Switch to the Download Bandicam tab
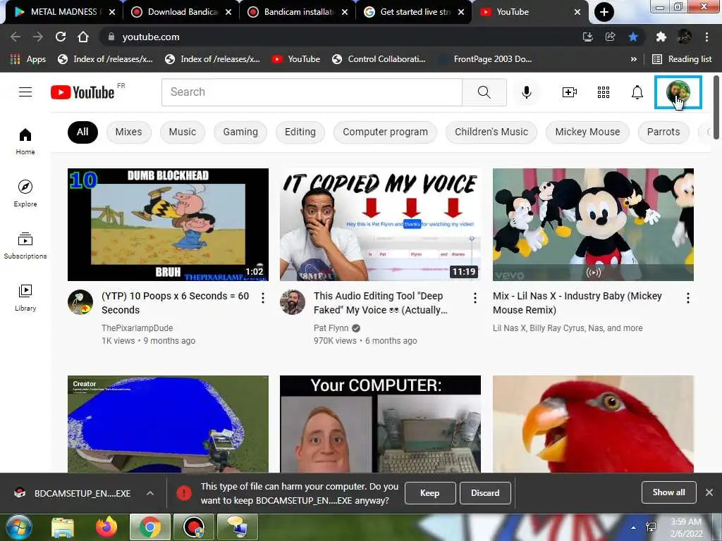The height and width of the screenshot is (541, 722). pos(181,12)
